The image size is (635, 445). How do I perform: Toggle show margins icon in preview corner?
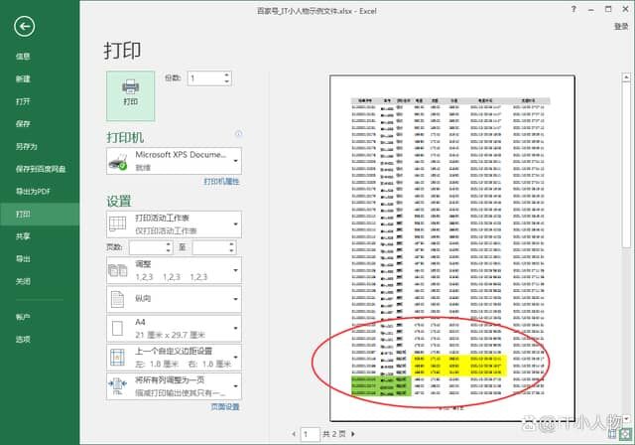[x=610, y=434]
